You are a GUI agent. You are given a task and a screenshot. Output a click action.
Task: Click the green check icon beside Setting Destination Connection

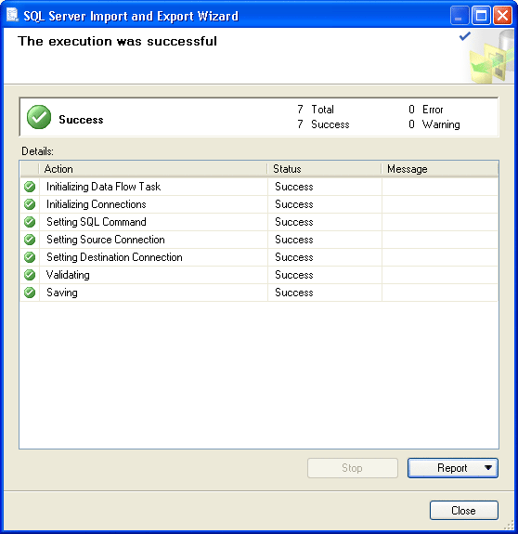click(30, 257)
